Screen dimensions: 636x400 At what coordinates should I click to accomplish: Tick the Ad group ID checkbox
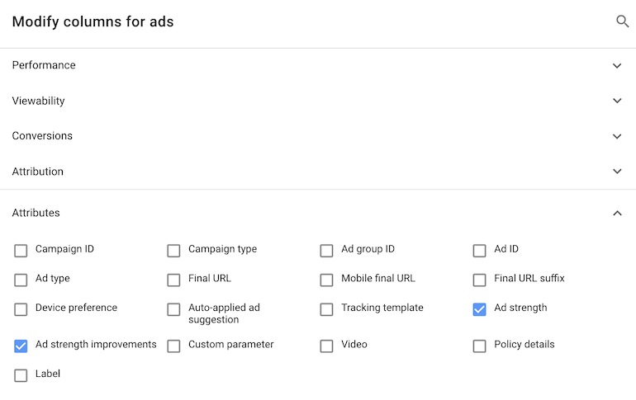pyautogui.click(x=326, y=251)
